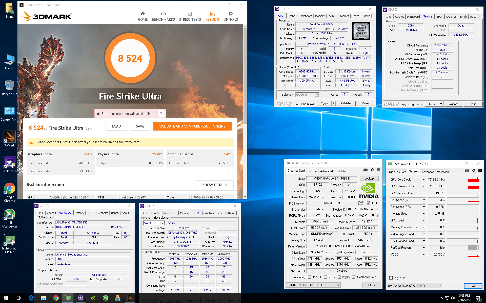Viewport: 486px width, 303px height.
Task: Open Memory tab in CPU-Z SPD window
Action: (x=185, y=213)
